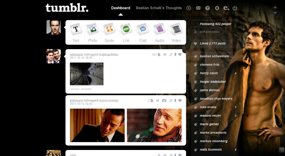Click the tumblr logo

67,8
